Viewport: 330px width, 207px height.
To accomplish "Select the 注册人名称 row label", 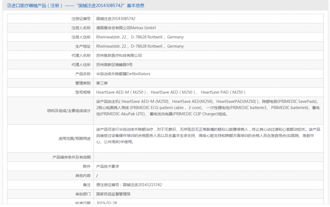I will coord(81,28).
